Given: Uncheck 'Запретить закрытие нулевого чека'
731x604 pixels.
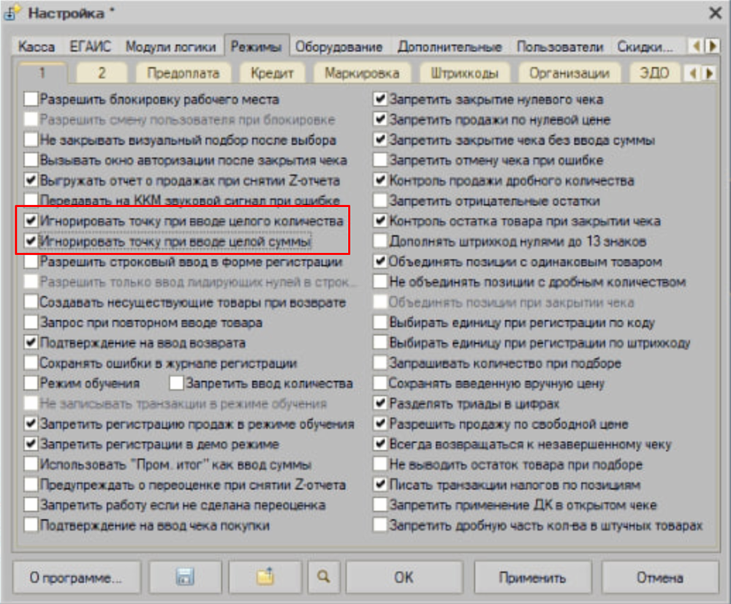Looking at the screenshot, I should (379, 99).
